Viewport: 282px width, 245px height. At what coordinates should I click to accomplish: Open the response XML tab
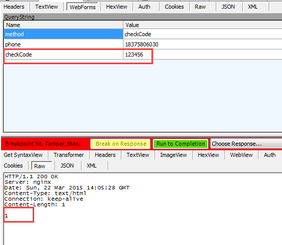92,166
